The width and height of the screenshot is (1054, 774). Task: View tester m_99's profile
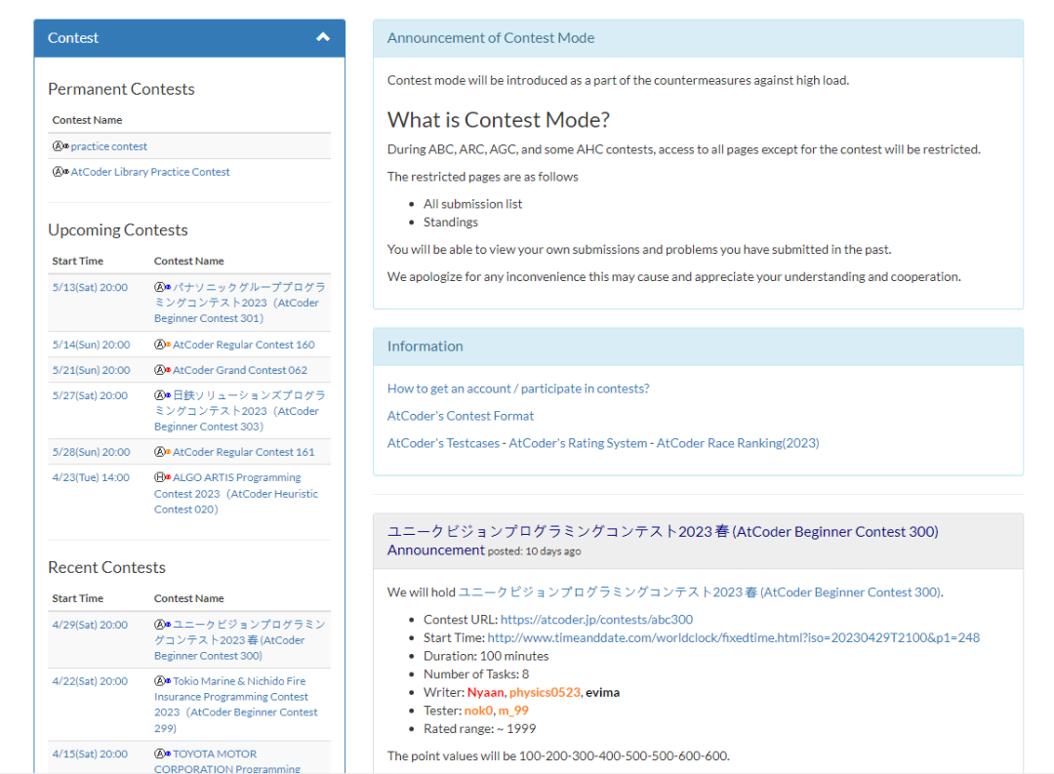[x=513, y=711]
